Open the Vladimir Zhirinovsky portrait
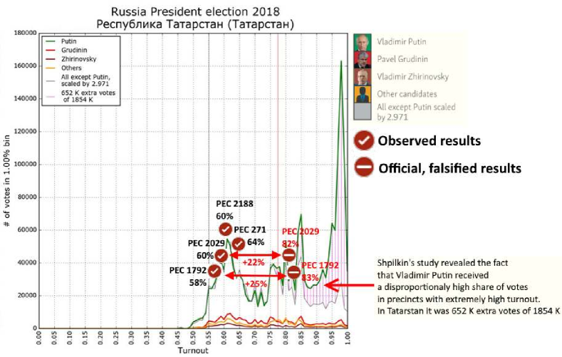This screenshot has height=357, width=562. point(363,77)
